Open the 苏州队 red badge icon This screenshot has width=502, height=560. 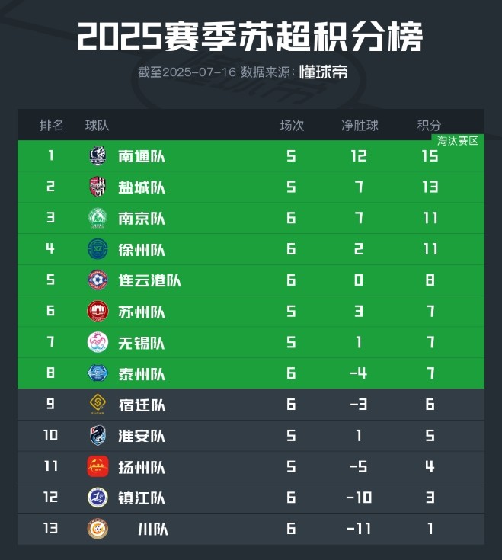98,312
